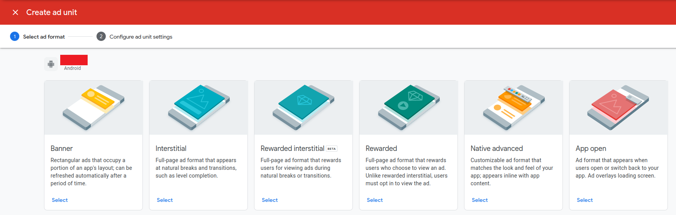Click the redacted app name label

coord(74,60)
